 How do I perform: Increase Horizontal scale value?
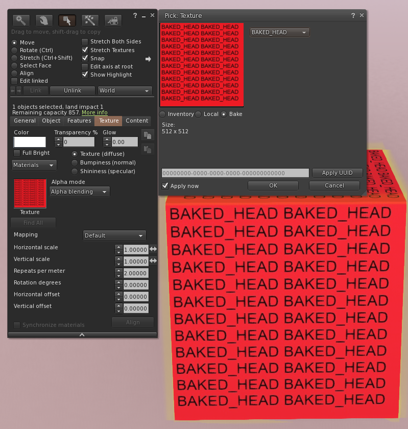[118, 247]
